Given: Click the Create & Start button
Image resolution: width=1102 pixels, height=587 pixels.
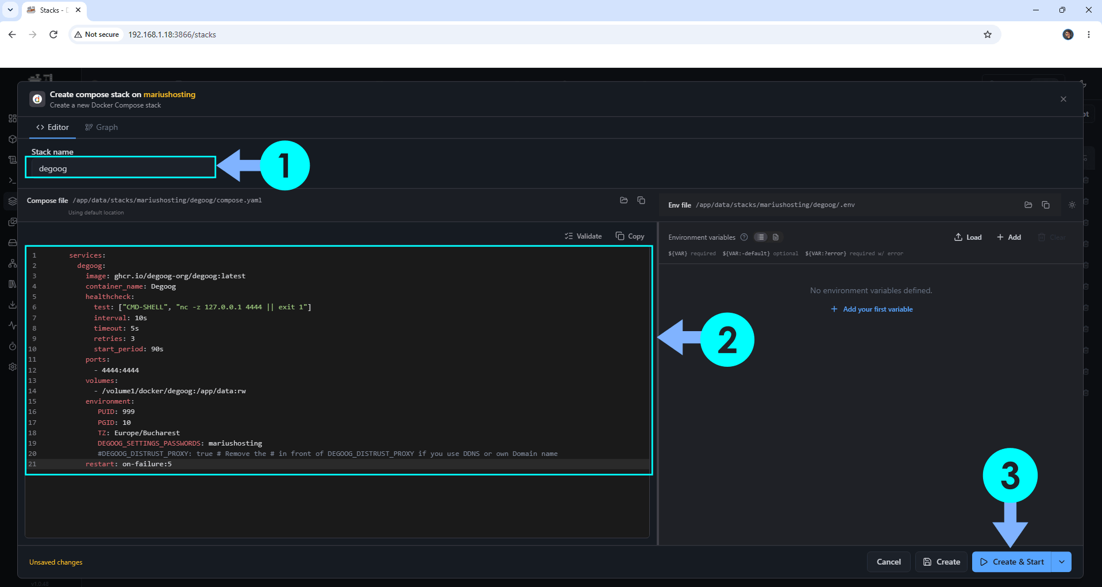Looking at the screenshot, I should (x=1012, y=562).
